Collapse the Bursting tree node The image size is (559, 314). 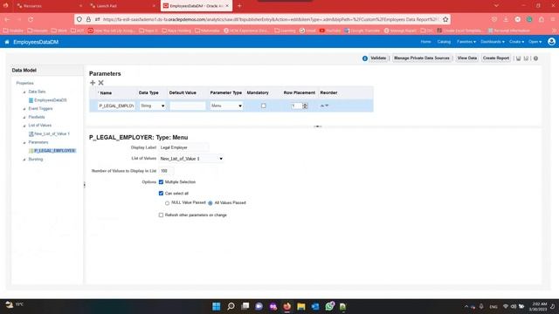point(24,160)
